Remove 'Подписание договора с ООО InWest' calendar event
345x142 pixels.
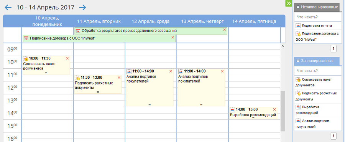[x=173, y=38]
